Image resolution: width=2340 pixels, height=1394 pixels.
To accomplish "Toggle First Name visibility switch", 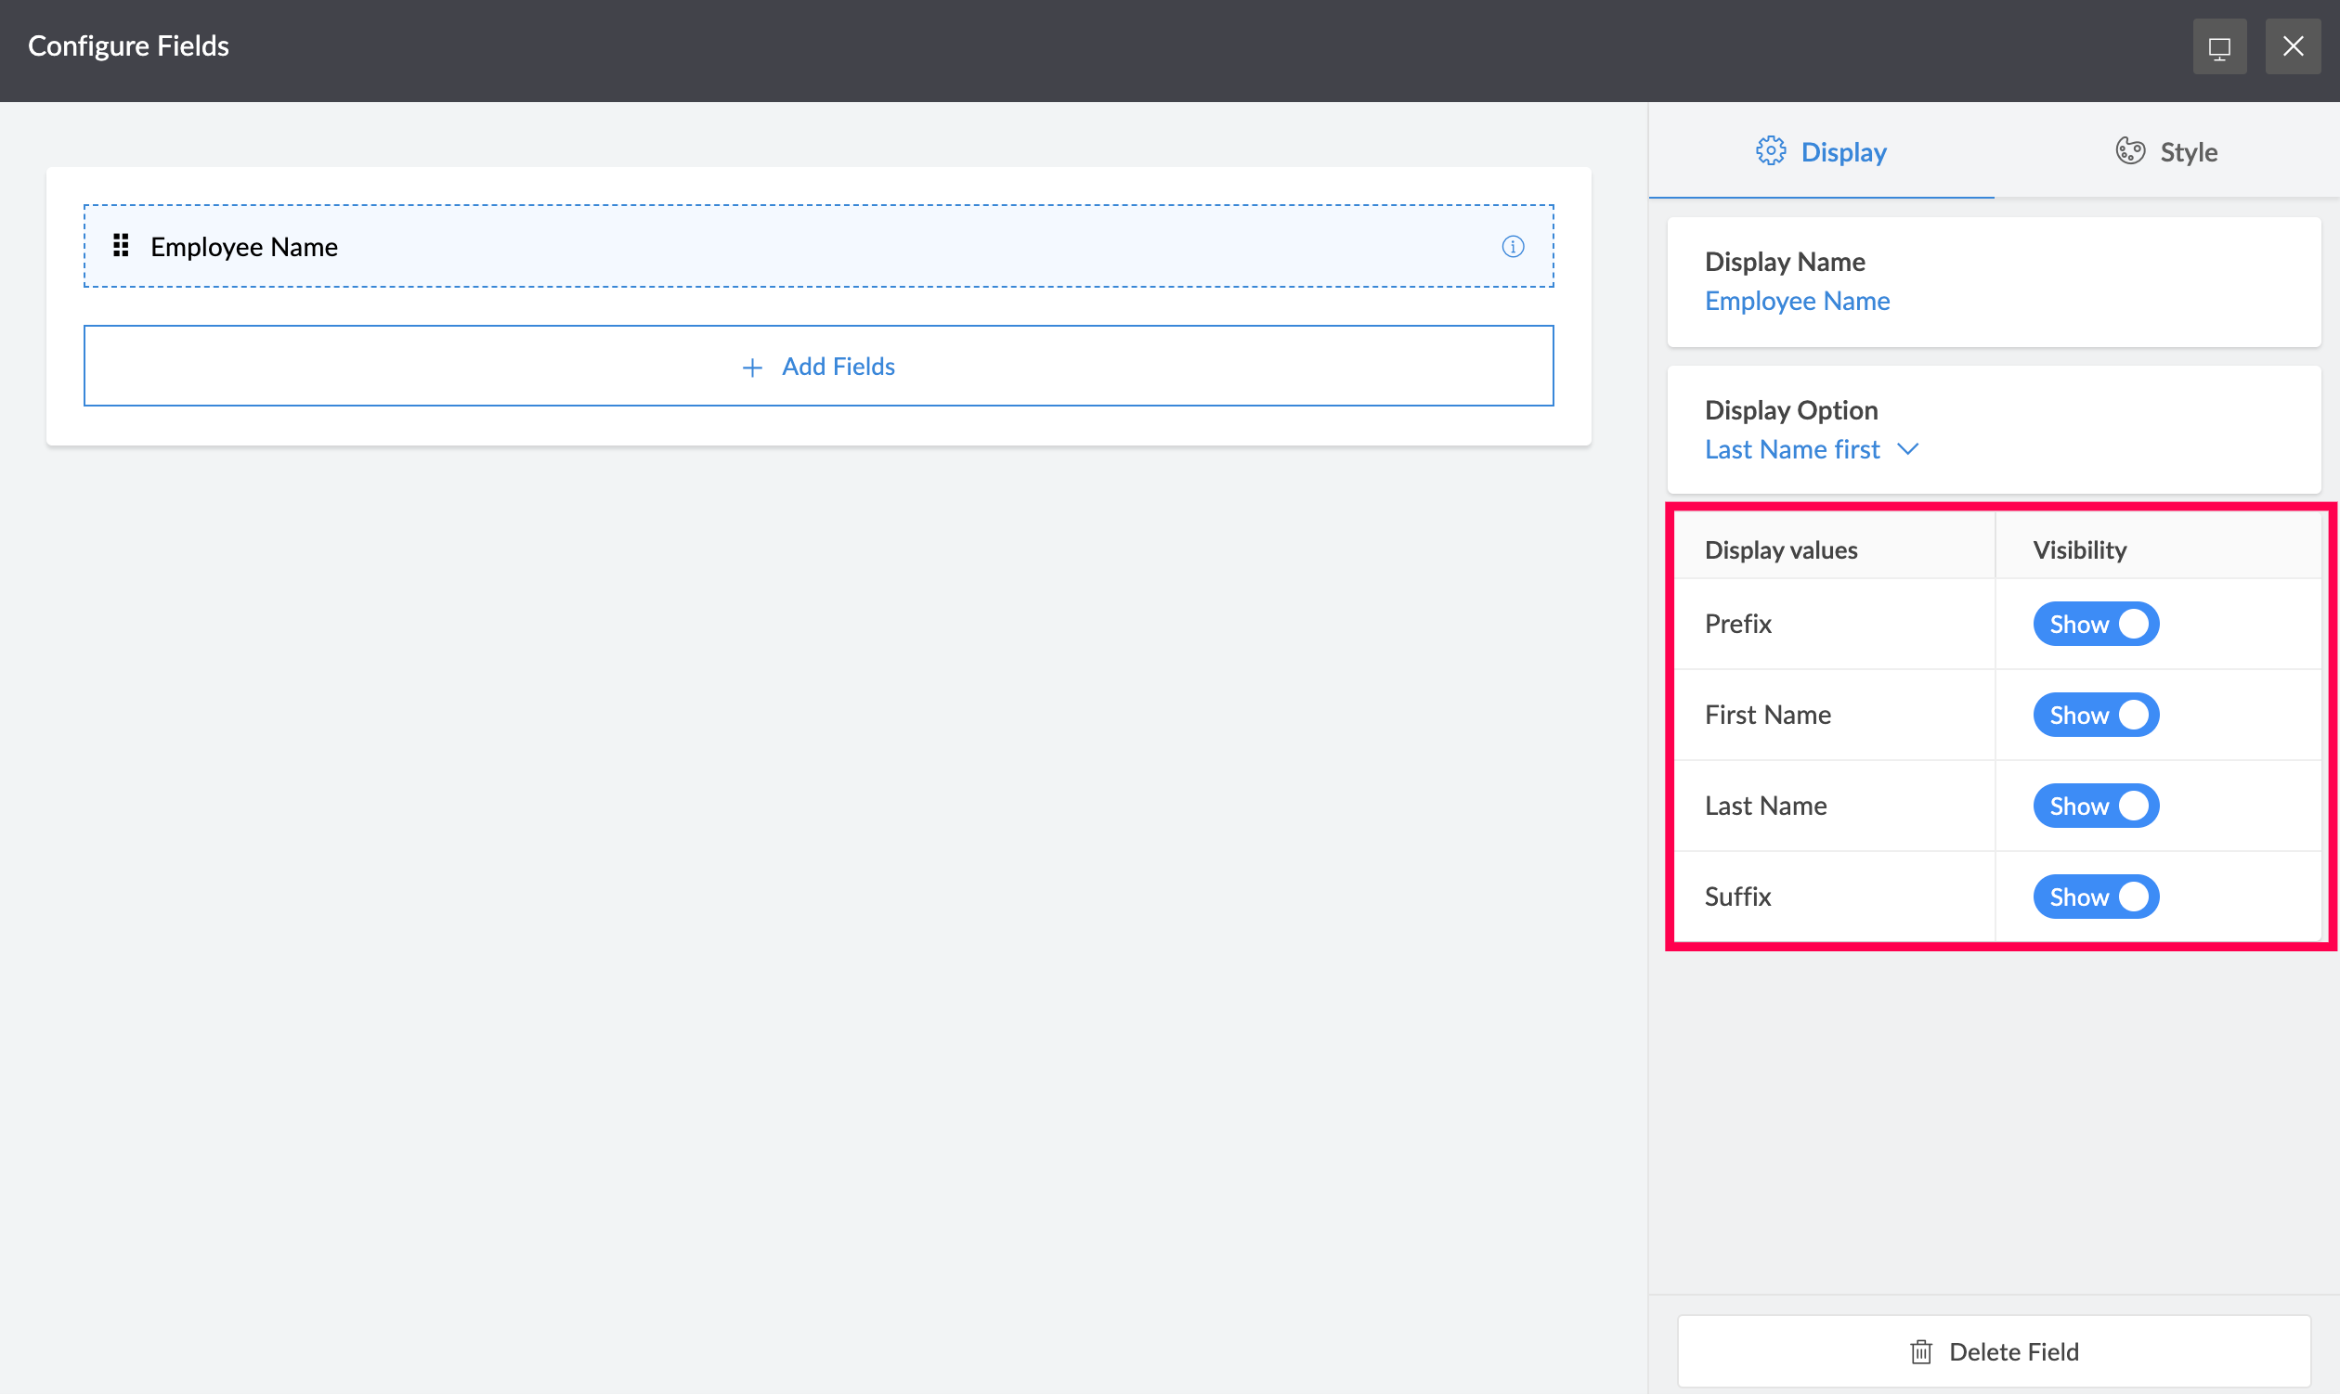I will 2095,715.
